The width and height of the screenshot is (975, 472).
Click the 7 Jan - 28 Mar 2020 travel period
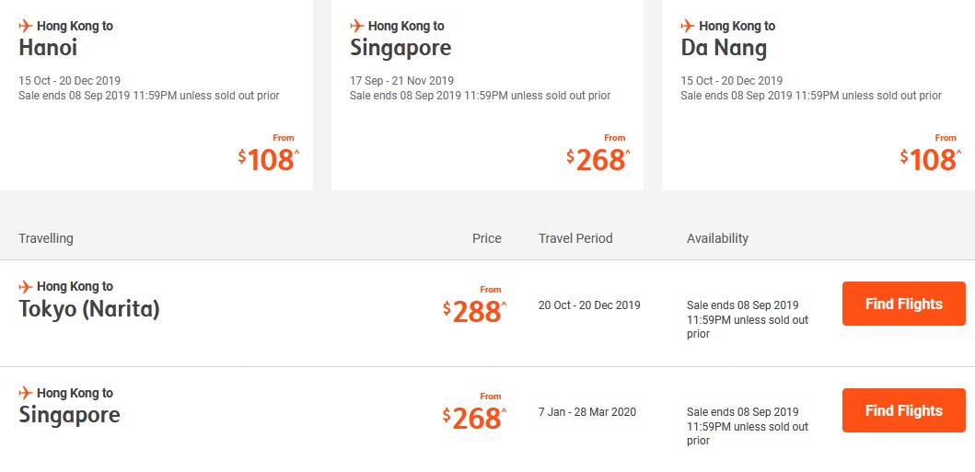(x=587, y=412)
